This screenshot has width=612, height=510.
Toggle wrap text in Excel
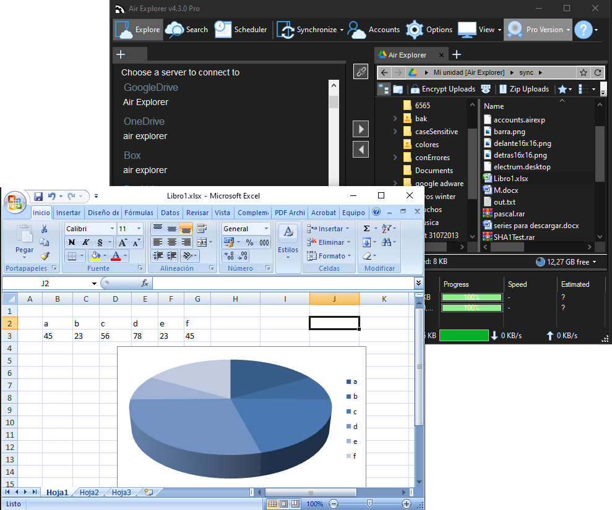pyautogui.click(x=202, y=229)
